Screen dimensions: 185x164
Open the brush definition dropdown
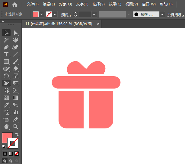162,14
